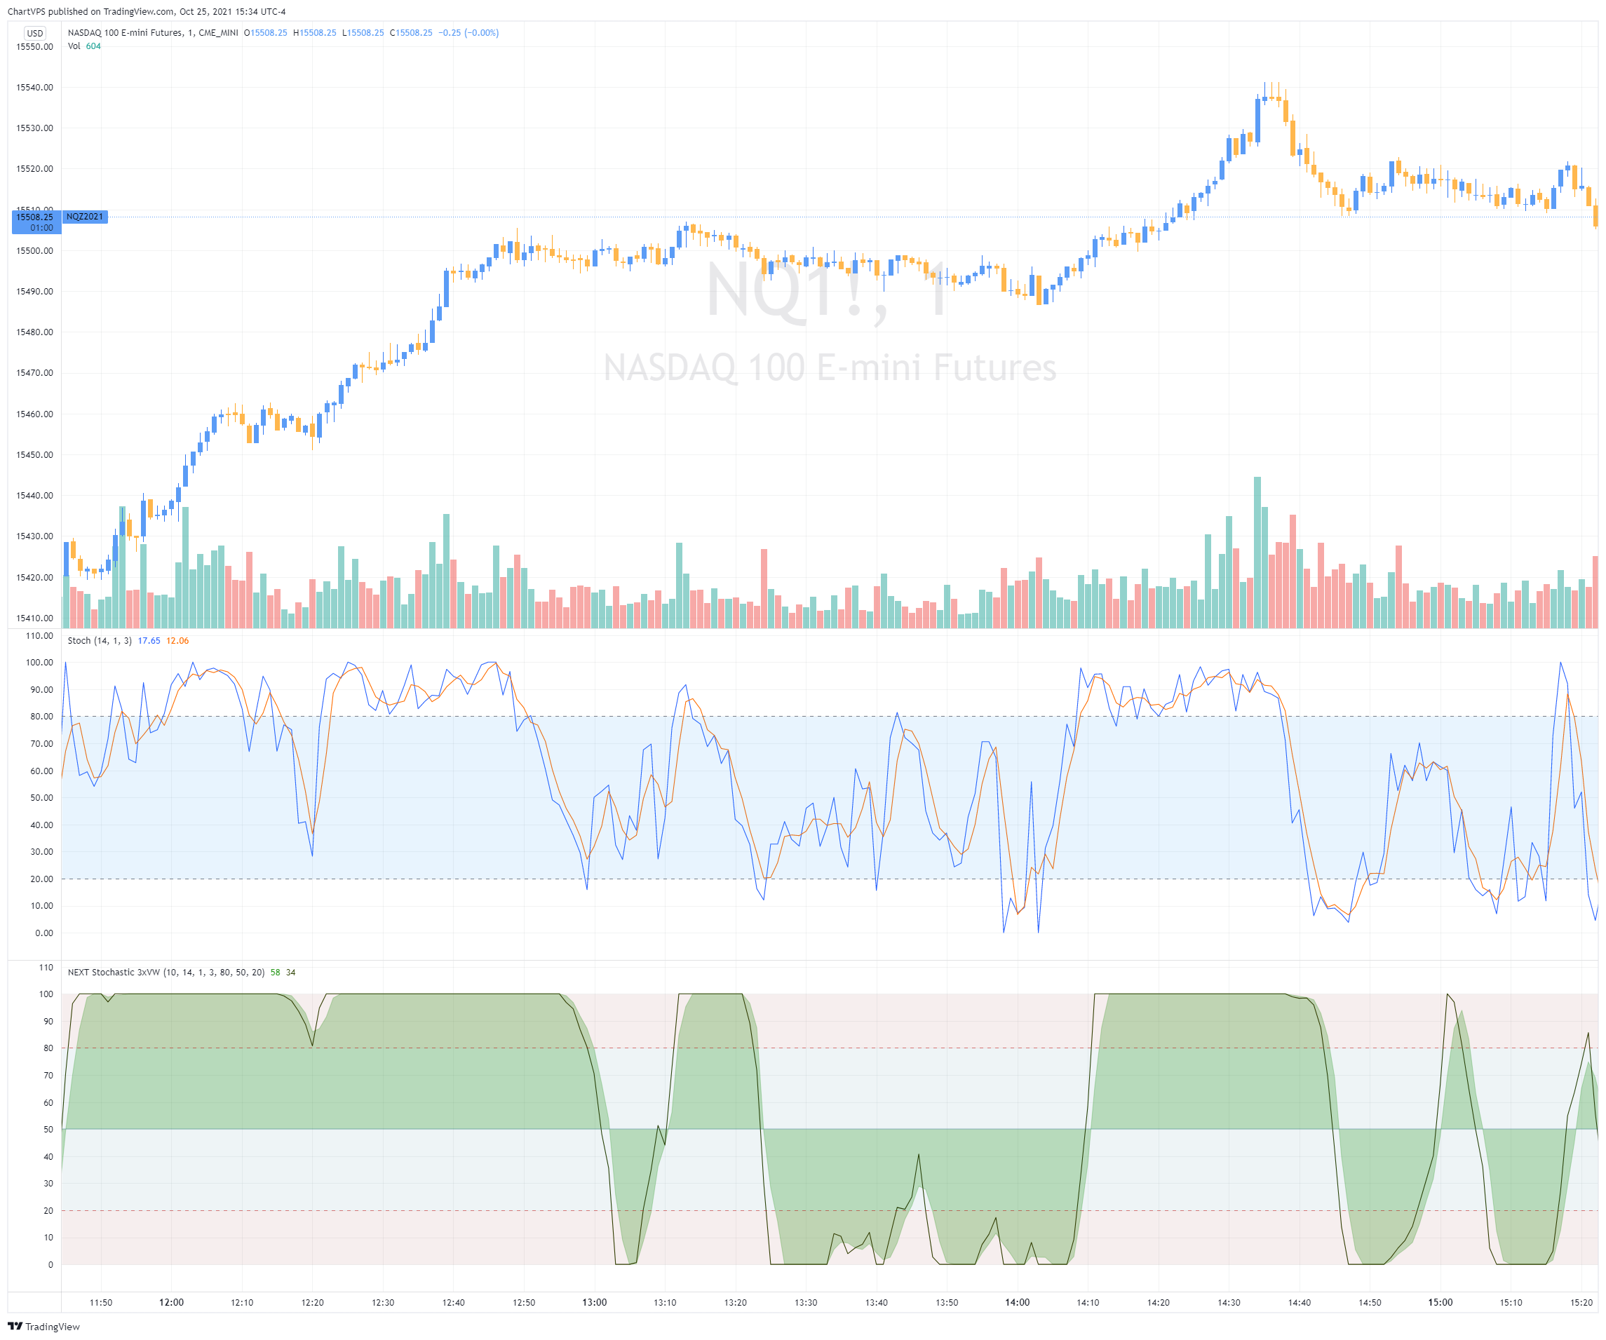Screen dimensions: 1606x1340
Task: Click the orange Stoch value 12.06
Action: point(177,641)
